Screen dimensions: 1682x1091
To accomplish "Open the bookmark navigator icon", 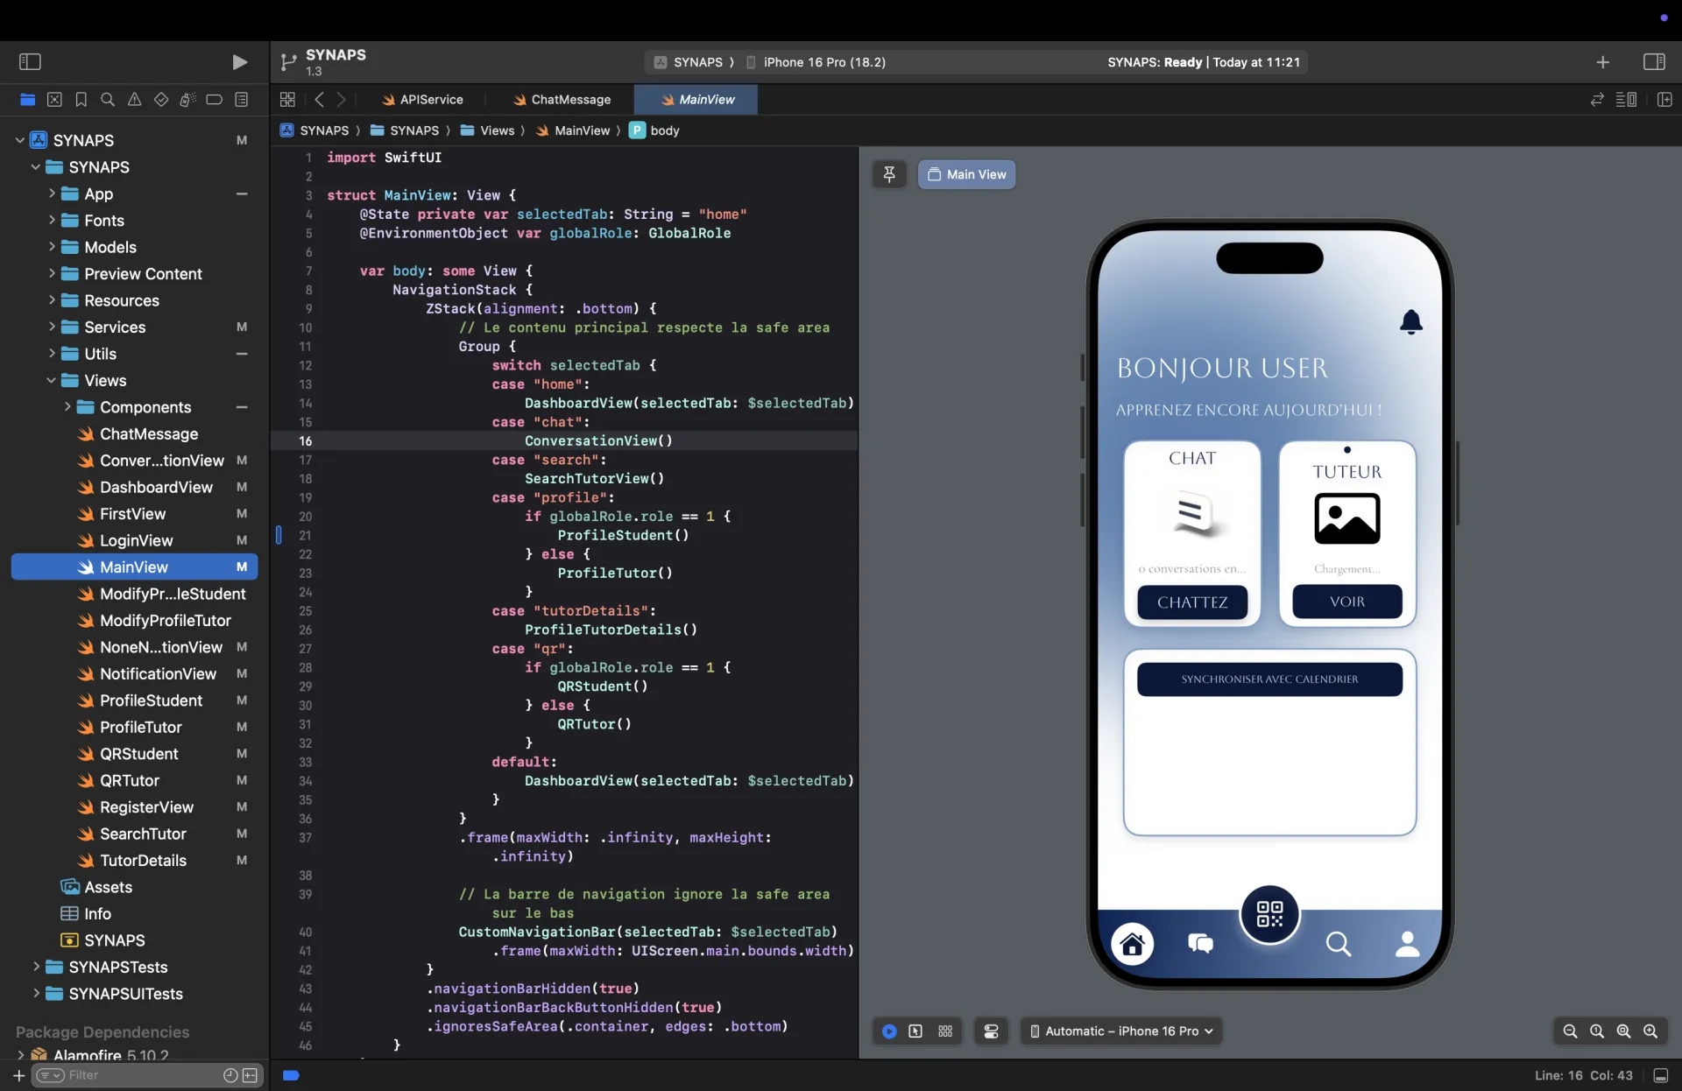I will [81, 99].
